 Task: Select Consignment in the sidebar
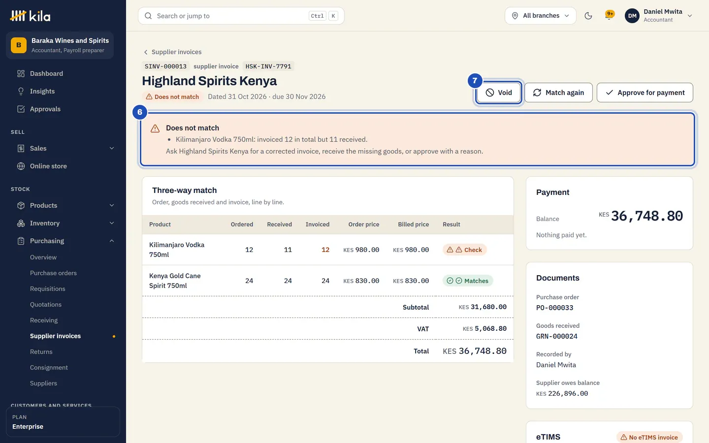(x=49, y=368)
